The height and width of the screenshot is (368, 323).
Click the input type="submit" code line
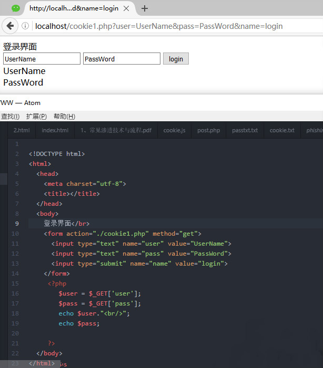(139, 264)
